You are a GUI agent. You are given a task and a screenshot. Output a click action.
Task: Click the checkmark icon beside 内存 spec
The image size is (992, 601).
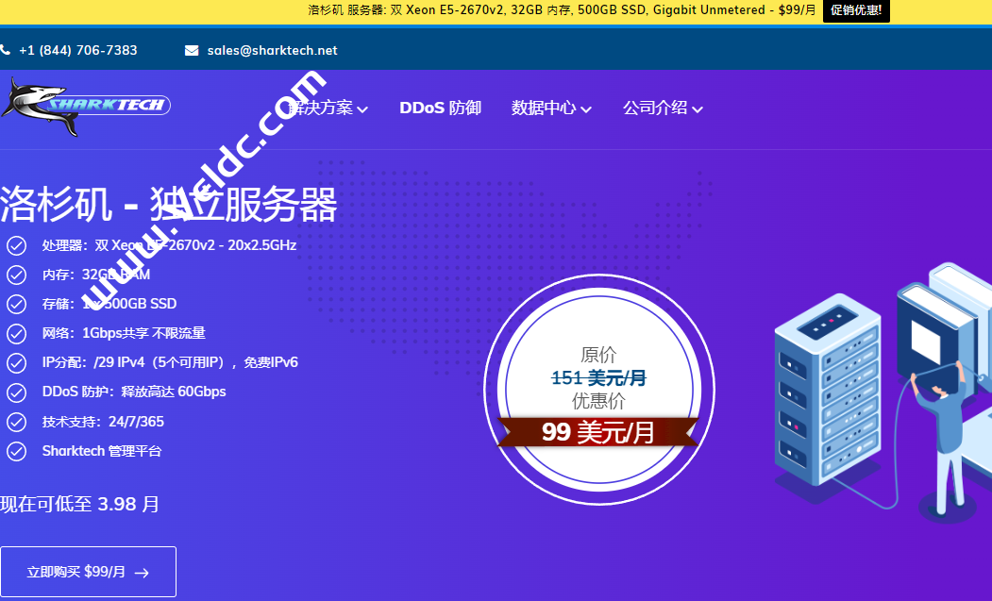[x=15, y=275]
